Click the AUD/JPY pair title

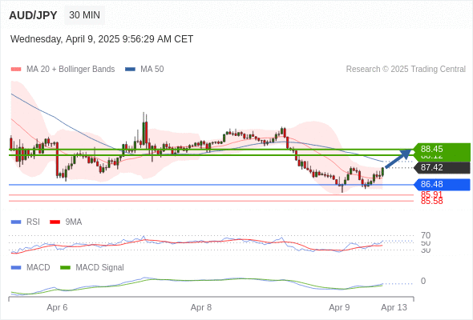click(33, 15)
